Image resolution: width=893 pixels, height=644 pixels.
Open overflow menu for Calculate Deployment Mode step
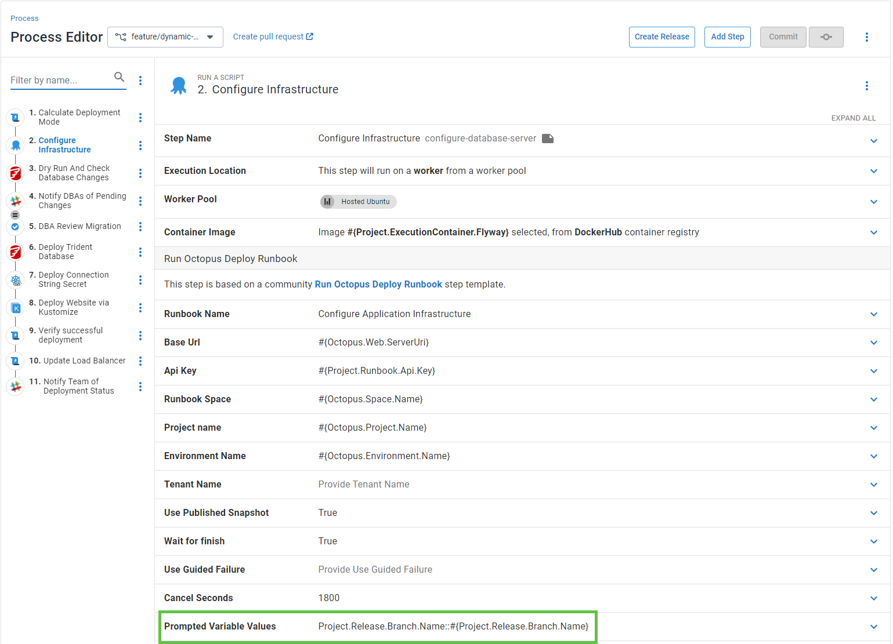coord(140,118)
